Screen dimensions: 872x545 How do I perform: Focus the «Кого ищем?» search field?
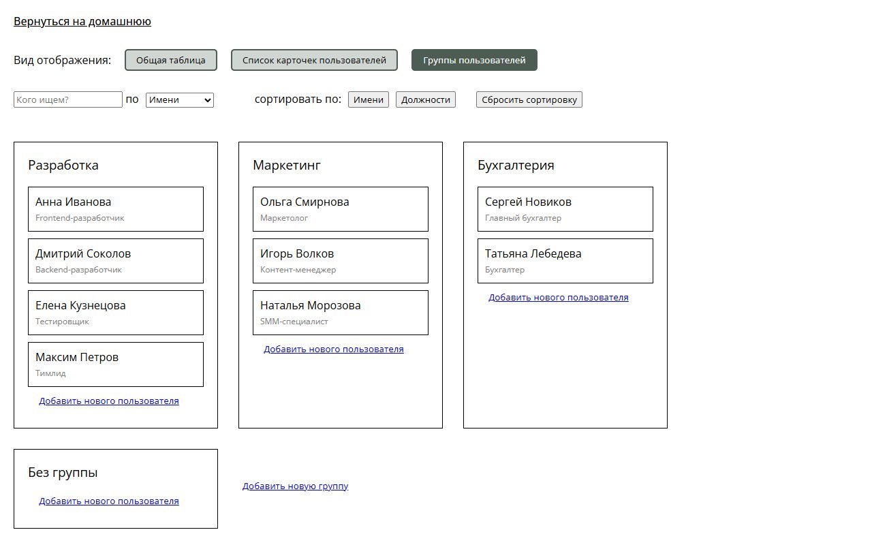(x=68, y=99)
